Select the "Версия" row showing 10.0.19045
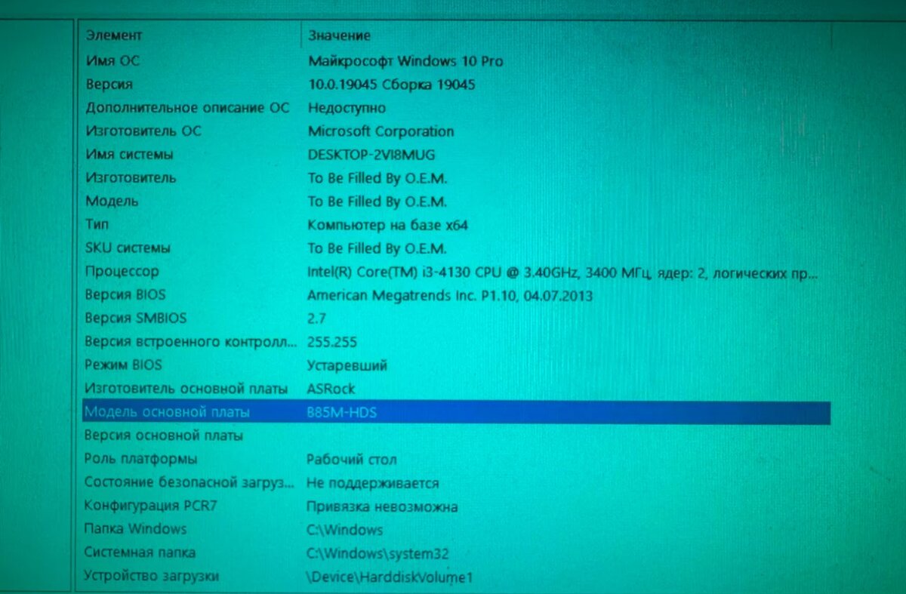This screenshot has height=594, width=906. tap(109, 85)
